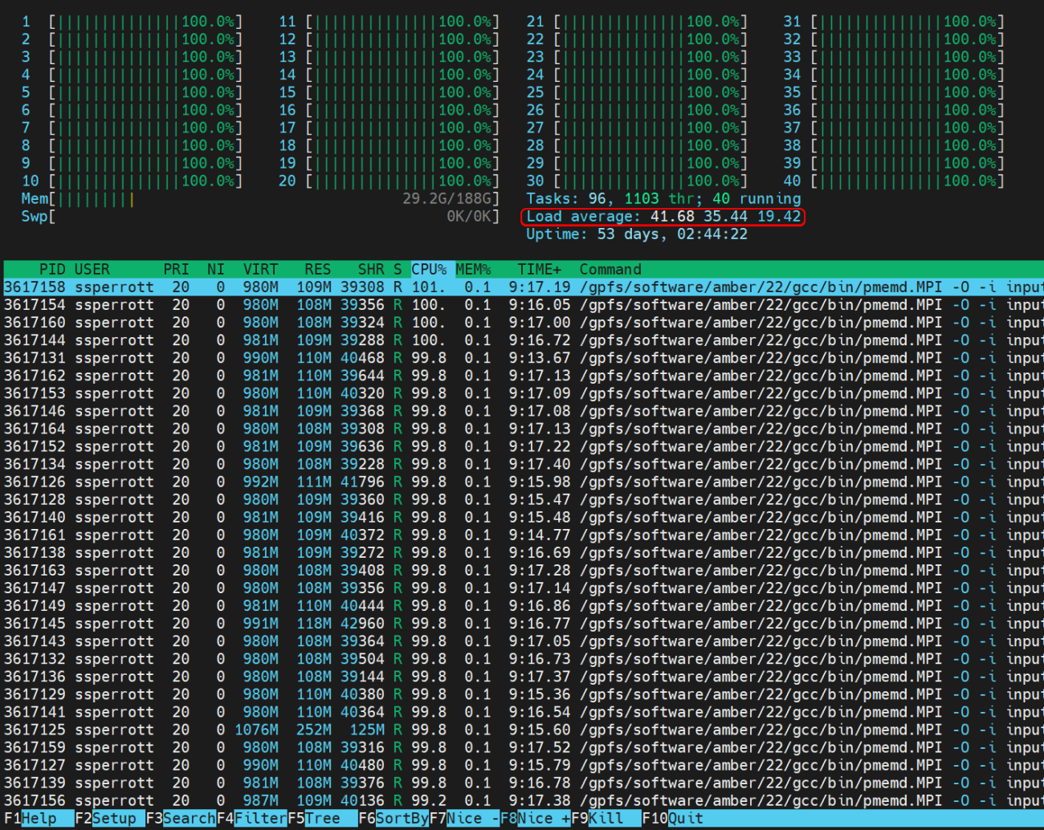Select process row with PID 3617138
This screenshot has width=1044, height=830.
524,552
